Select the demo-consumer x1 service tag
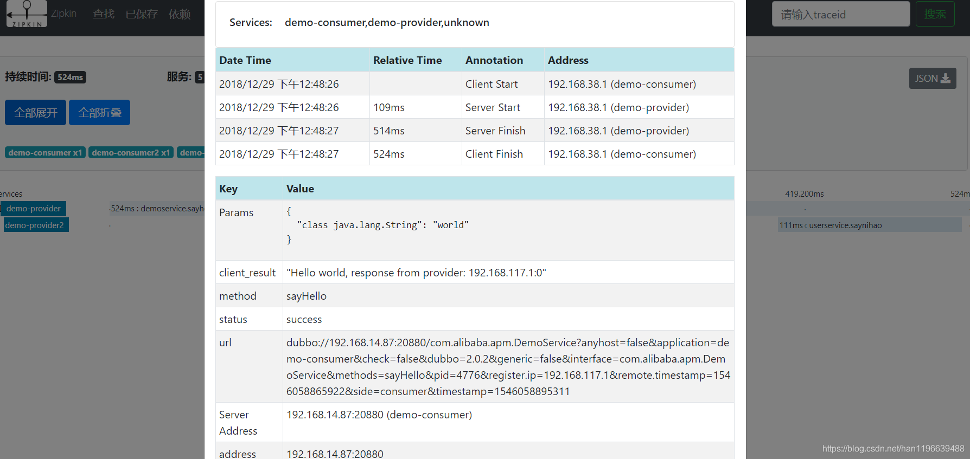 coord(45,153)
